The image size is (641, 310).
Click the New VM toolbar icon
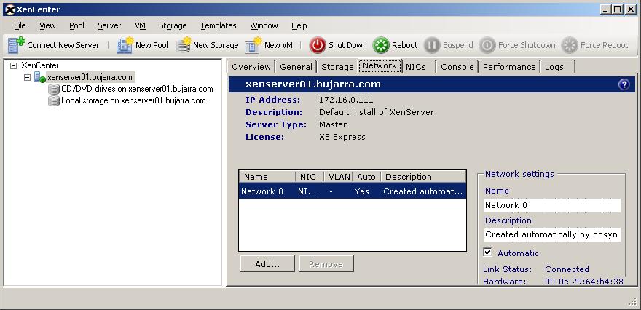[253, 45]
